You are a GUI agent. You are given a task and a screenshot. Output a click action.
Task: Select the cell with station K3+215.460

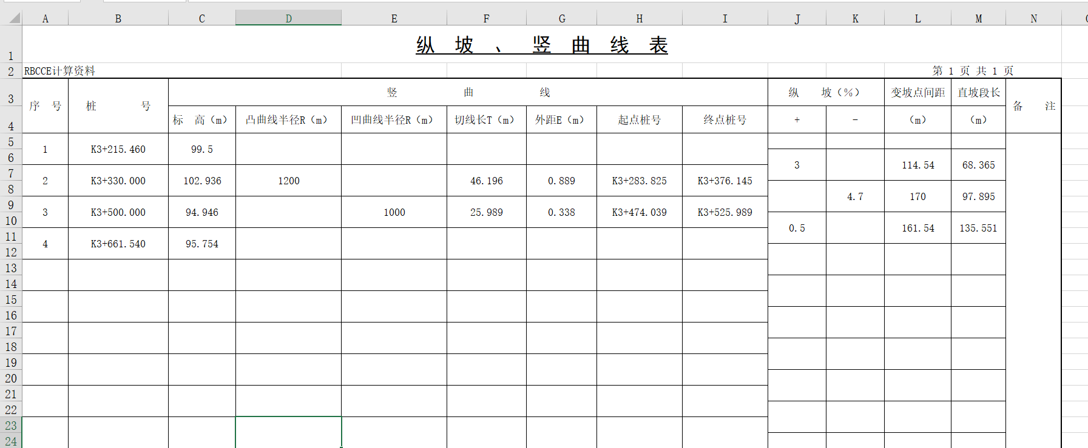pos(118,149)
